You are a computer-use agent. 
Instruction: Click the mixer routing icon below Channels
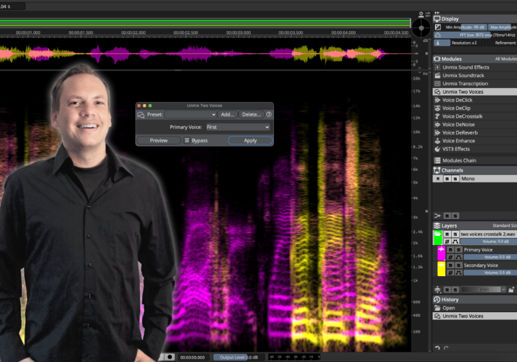[x=438, y=216]
